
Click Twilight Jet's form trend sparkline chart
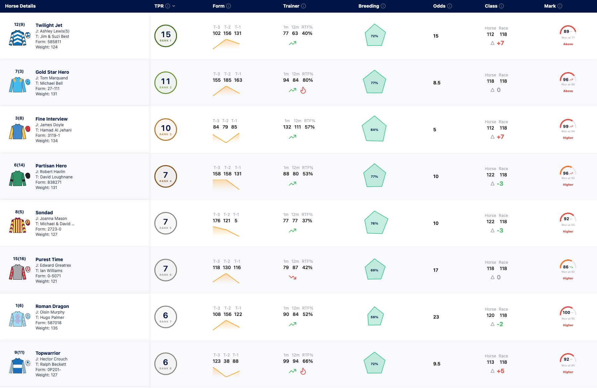tap(226, 44)
